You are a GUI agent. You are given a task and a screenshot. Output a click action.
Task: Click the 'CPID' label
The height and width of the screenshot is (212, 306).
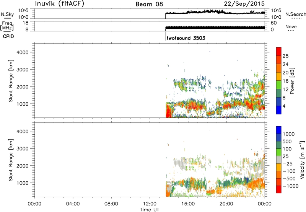[x=8, y=36]
